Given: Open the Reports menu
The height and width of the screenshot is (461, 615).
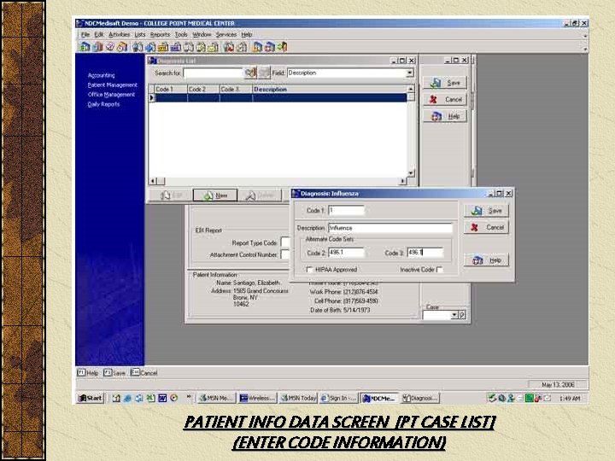Looking at the screenshot, I should tap(160, 34).
